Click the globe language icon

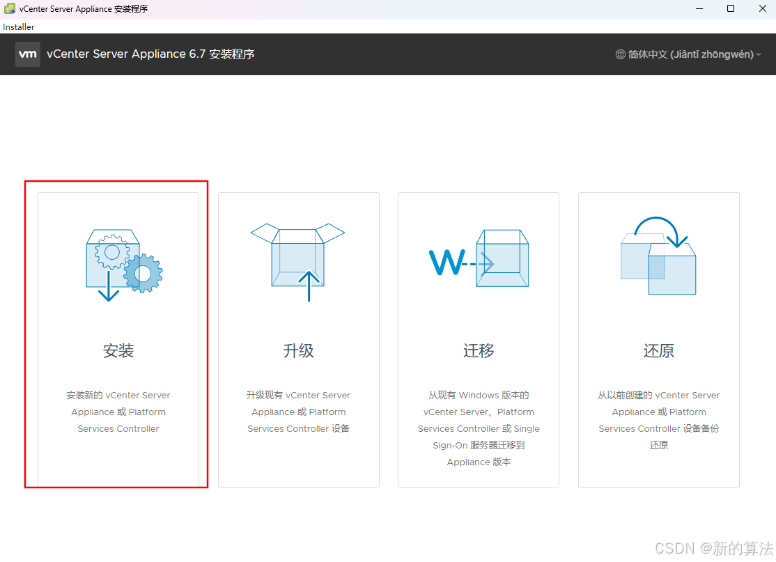(x=620, y=54)
